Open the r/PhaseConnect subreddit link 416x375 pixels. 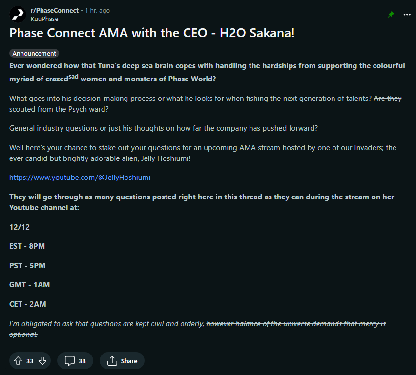[55, 10]
